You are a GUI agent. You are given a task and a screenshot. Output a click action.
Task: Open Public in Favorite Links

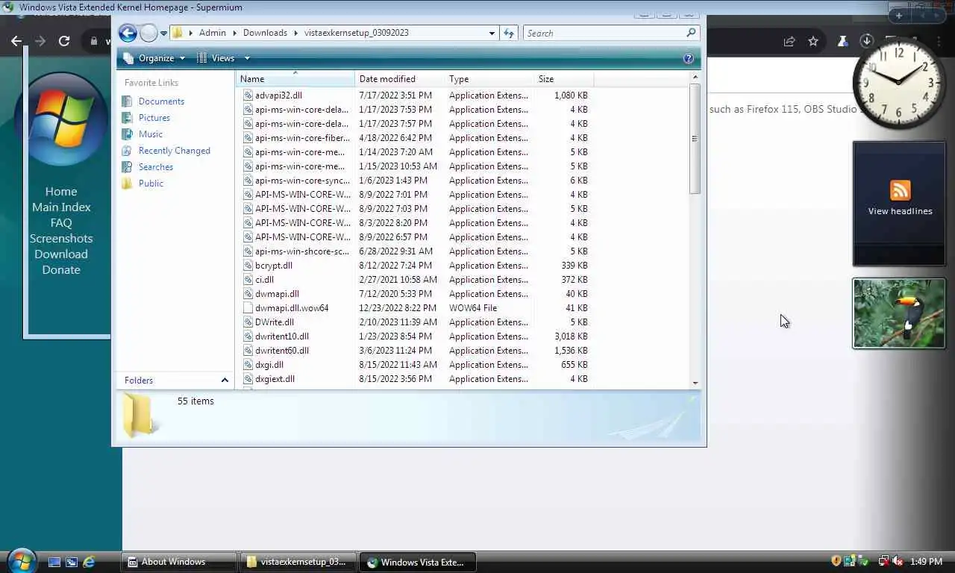pyautogui.click(x=151, y=184)
